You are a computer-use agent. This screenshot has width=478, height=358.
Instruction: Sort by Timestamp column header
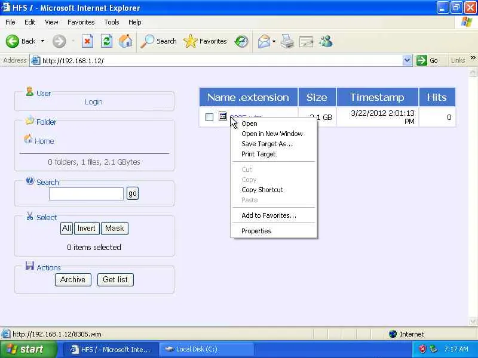[377, 97]
